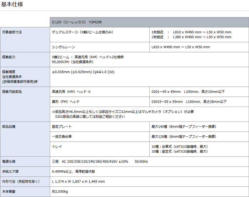Screen dimensions: 249x197
Task: Select the 異形(FM)ヘッド cell
Action: point(100,102)
